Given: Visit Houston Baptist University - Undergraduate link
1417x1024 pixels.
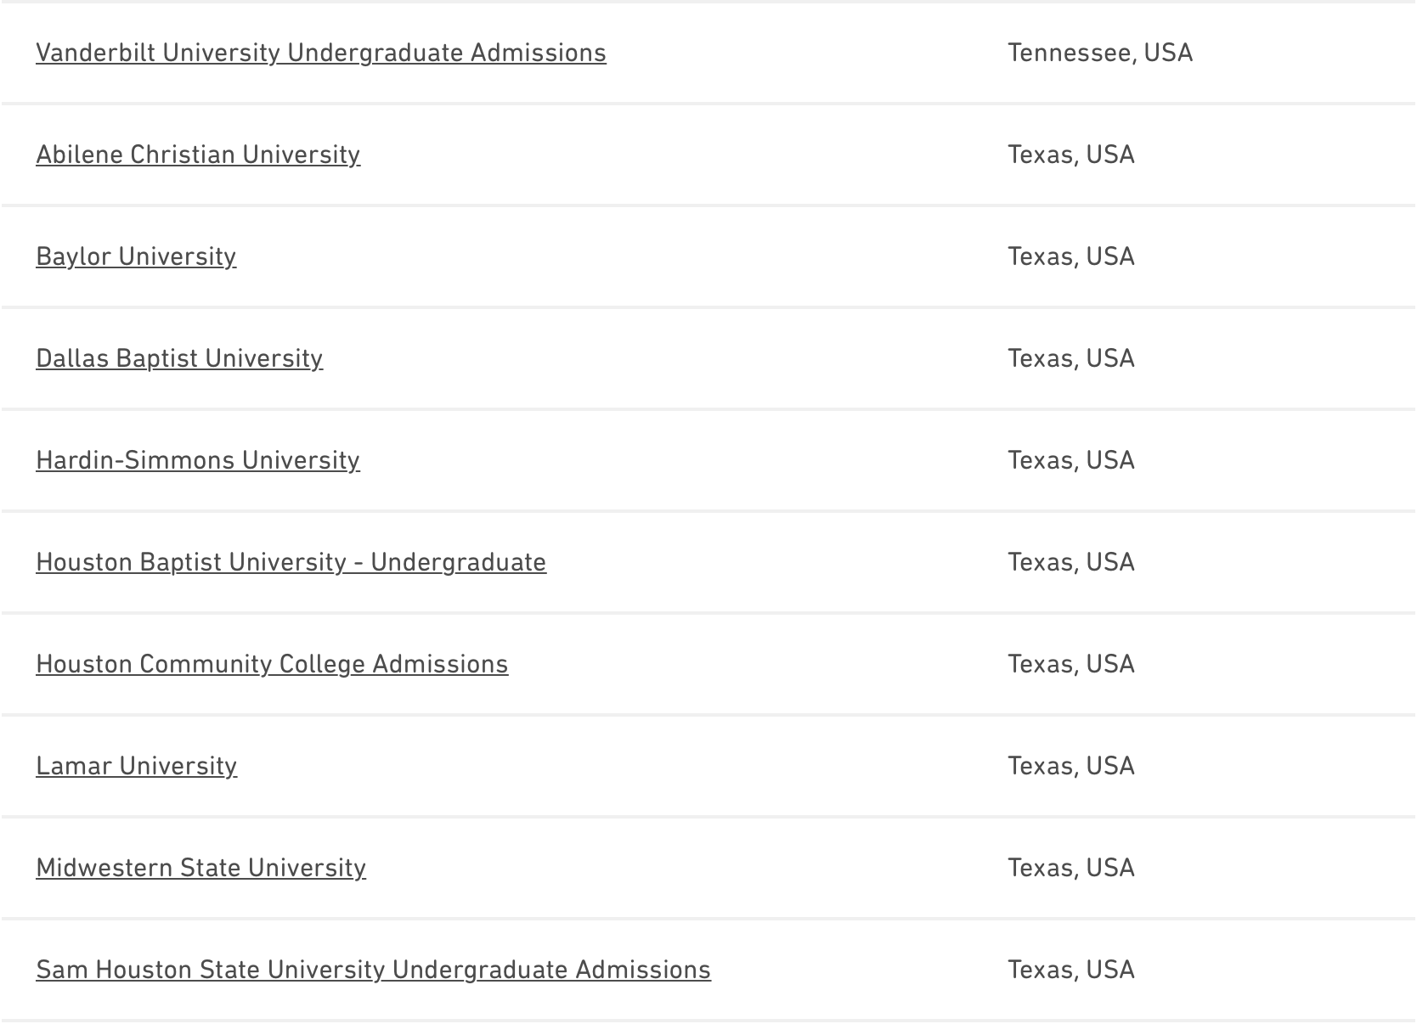Looking at the screenshot, I should [x=291, y=562].
